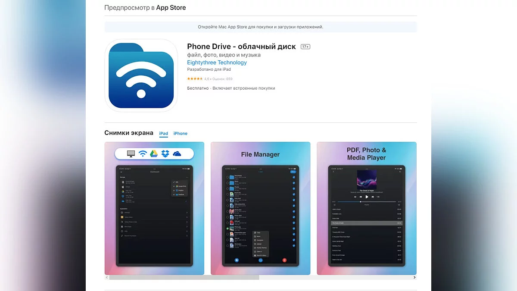Click the Google Drive icon in banner
Screen dimensions: 517x291
click(154, 153)
